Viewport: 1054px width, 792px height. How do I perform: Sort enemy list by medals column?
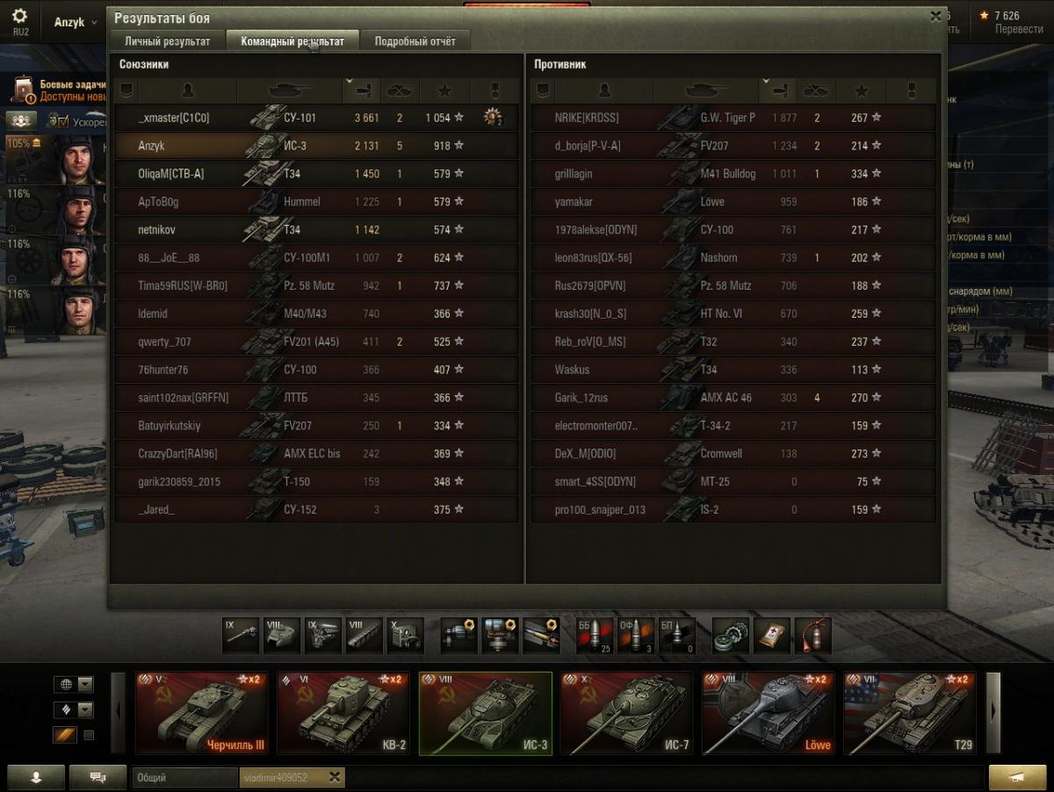click(x=911, y=90)
